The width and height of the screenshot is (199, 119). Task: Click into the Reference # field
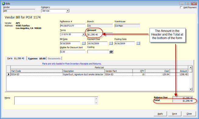pyautogui.click(x=73, y=26)
